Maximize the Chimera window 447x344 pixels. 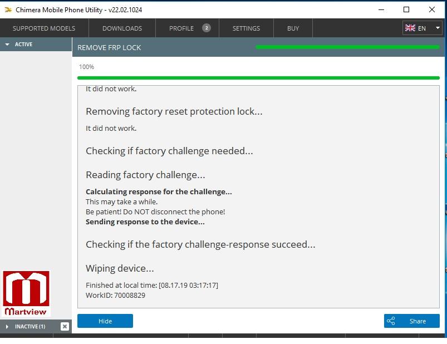(406, 9)
